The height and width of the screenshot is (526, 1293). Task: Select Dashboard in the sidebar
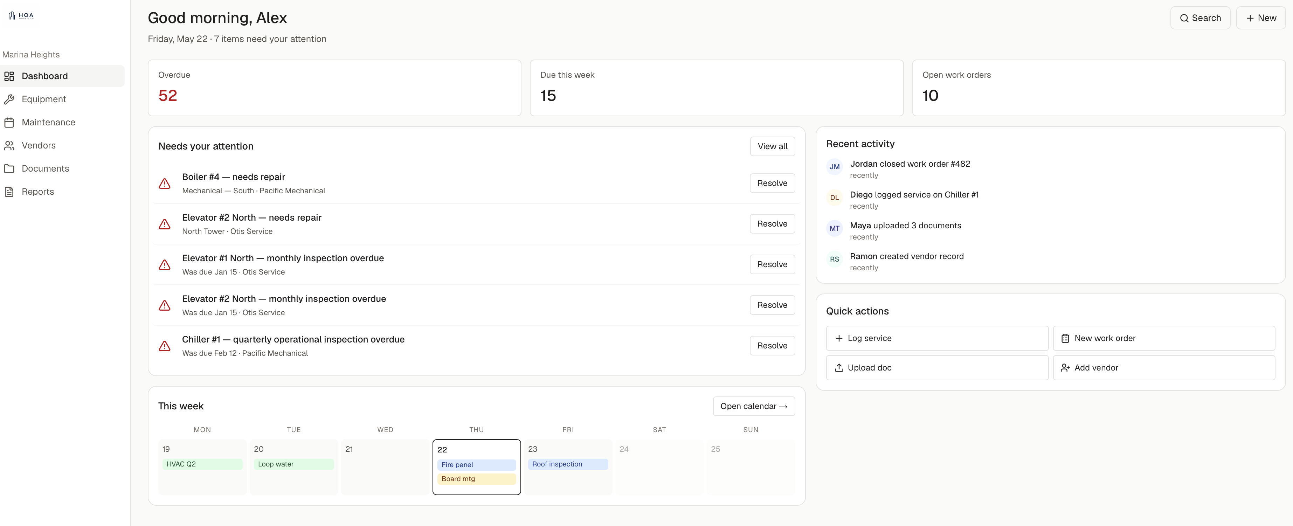click(x=62, y=76)
